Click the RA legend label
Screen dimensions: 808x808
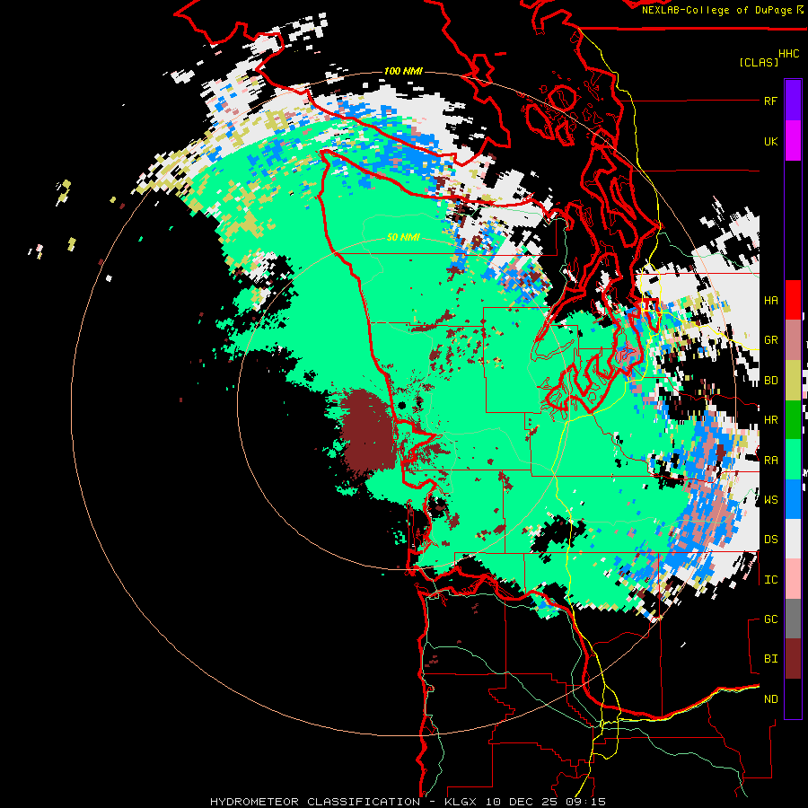click(x=770, y=461)
